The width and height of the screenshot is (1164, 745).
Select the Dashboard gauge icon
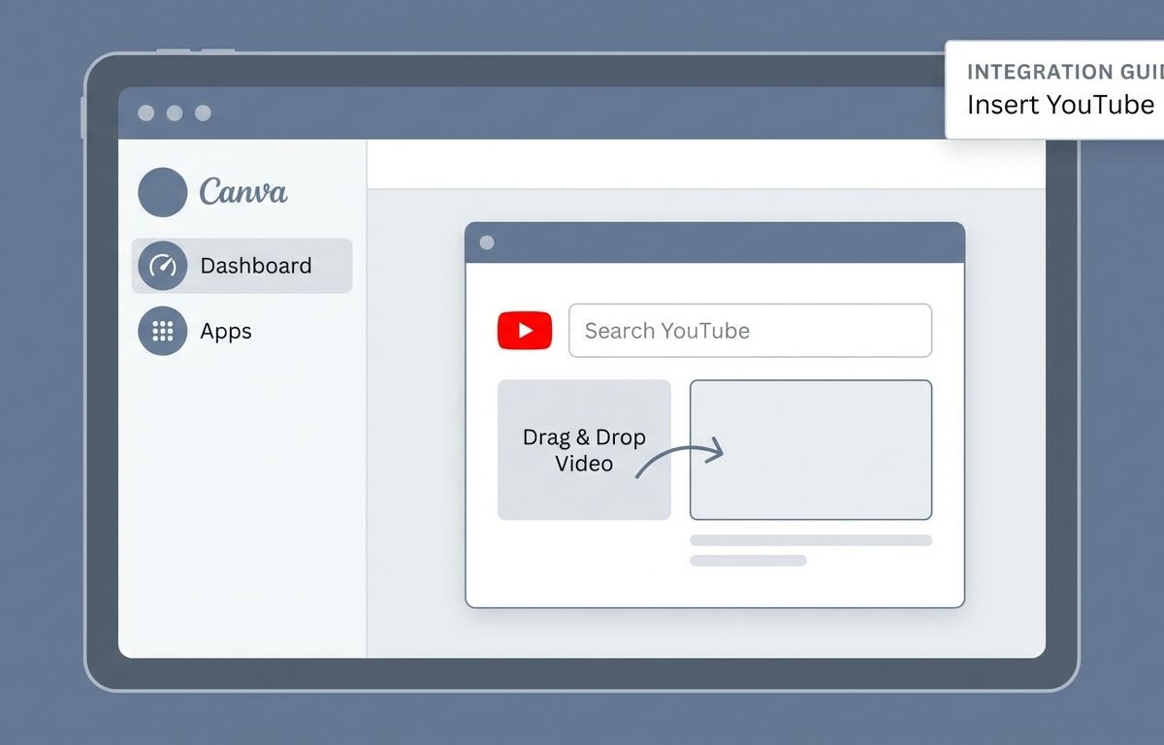[x=162, y=266]
